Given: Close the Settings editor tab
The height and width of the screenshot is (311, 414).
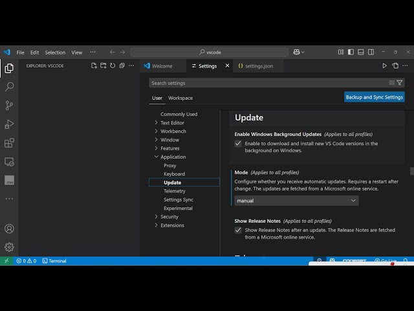Looking at the screenshot, I should 227,65.
